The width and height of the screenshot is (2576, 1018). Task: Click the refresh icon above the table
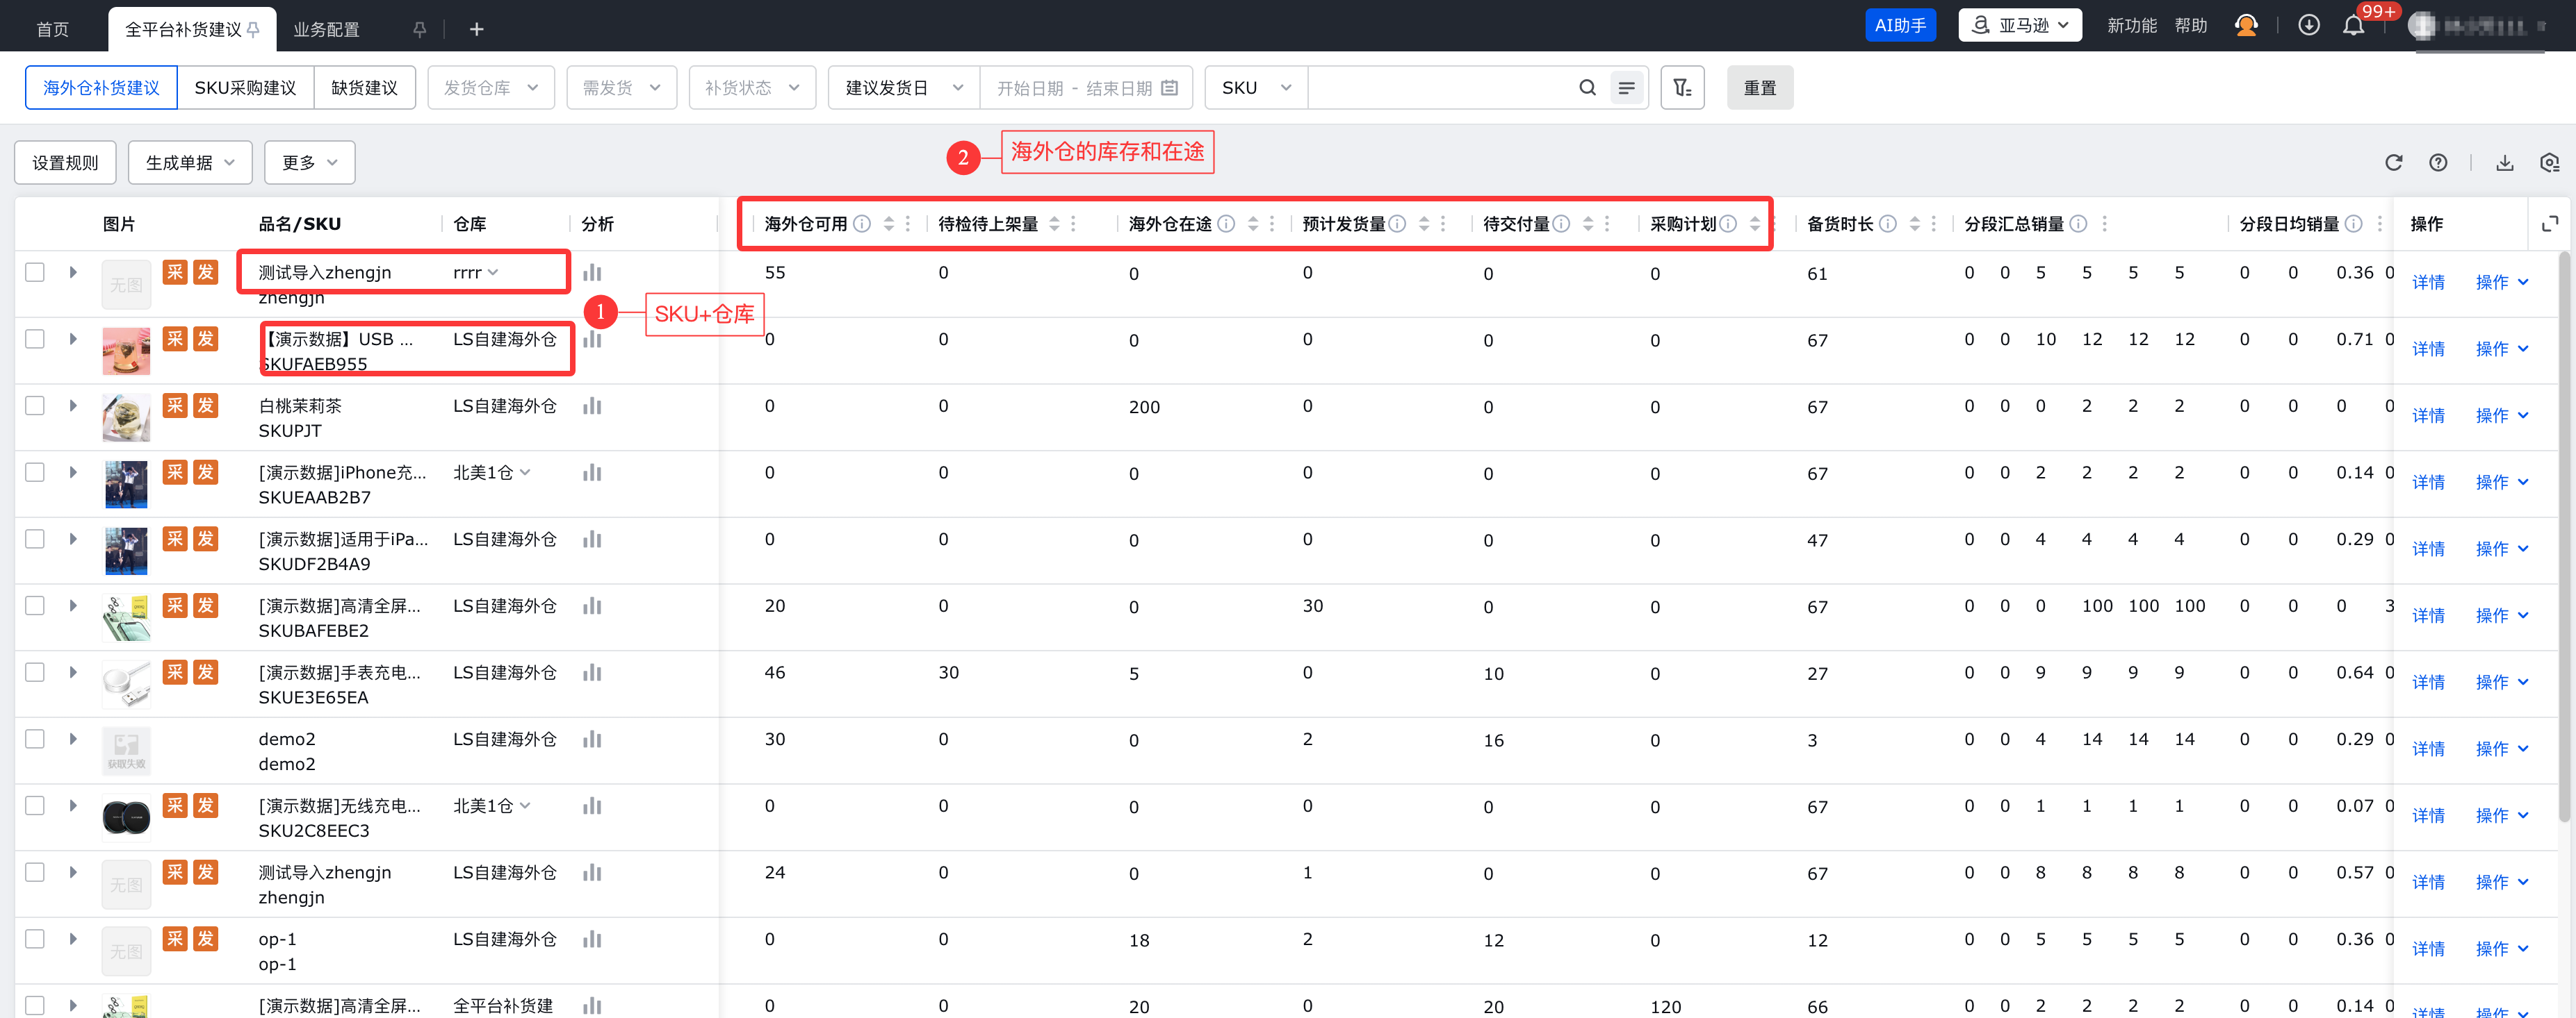tap(2393, 163)
